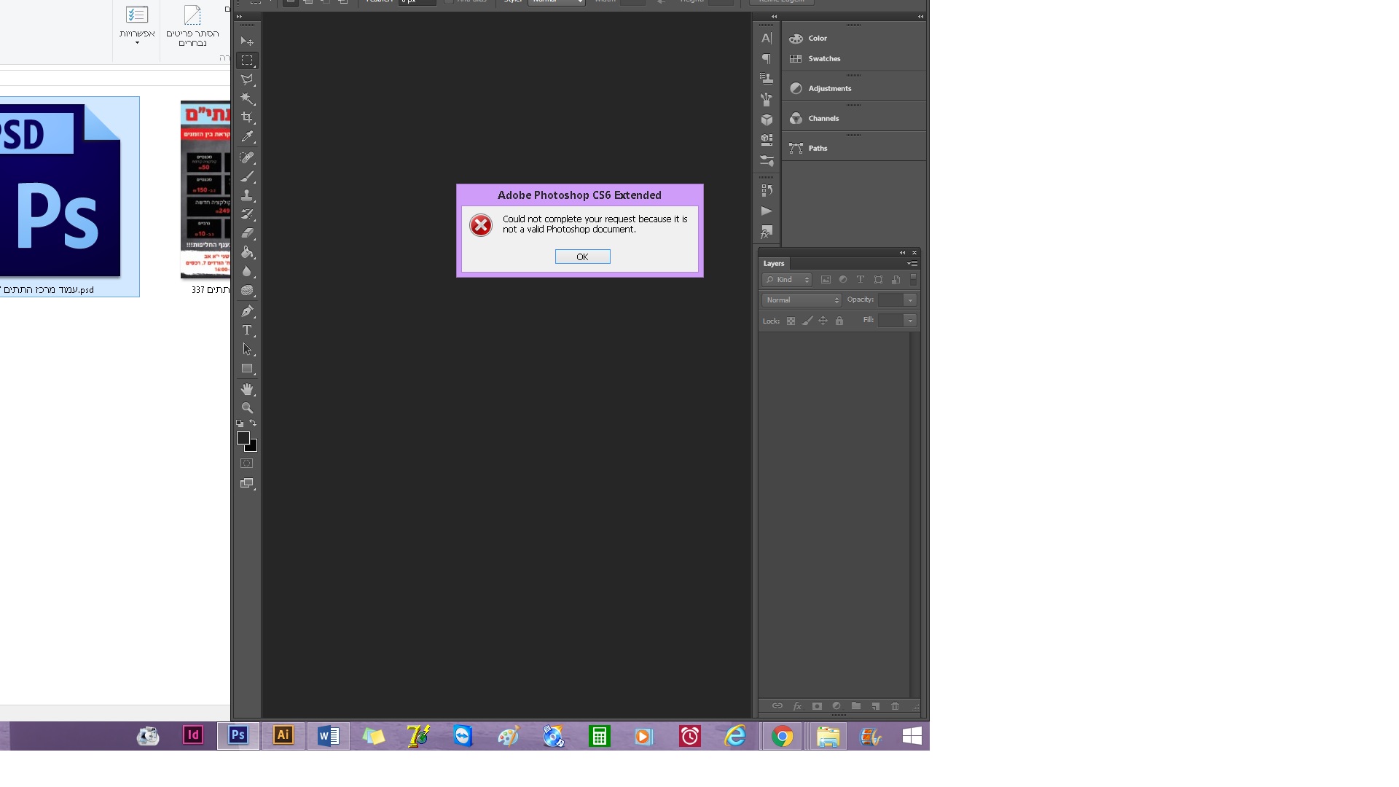Click the background color swatch

point(254,447)
